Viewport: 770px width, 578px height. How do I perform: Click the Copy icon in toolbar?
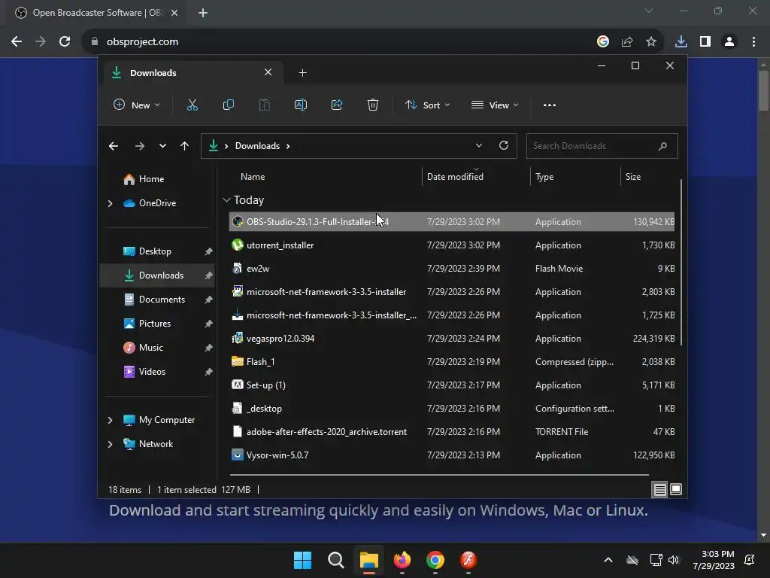229,105
